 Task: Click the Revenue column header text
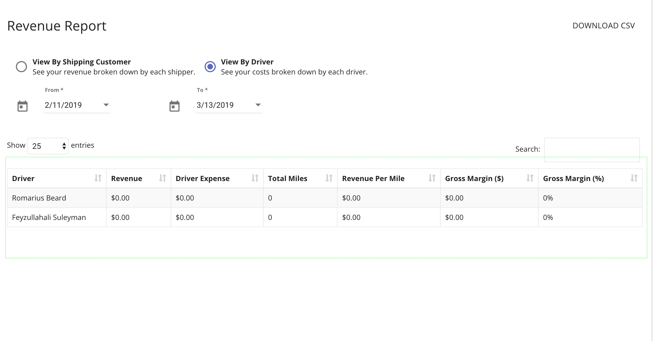(x=127, y=179)
